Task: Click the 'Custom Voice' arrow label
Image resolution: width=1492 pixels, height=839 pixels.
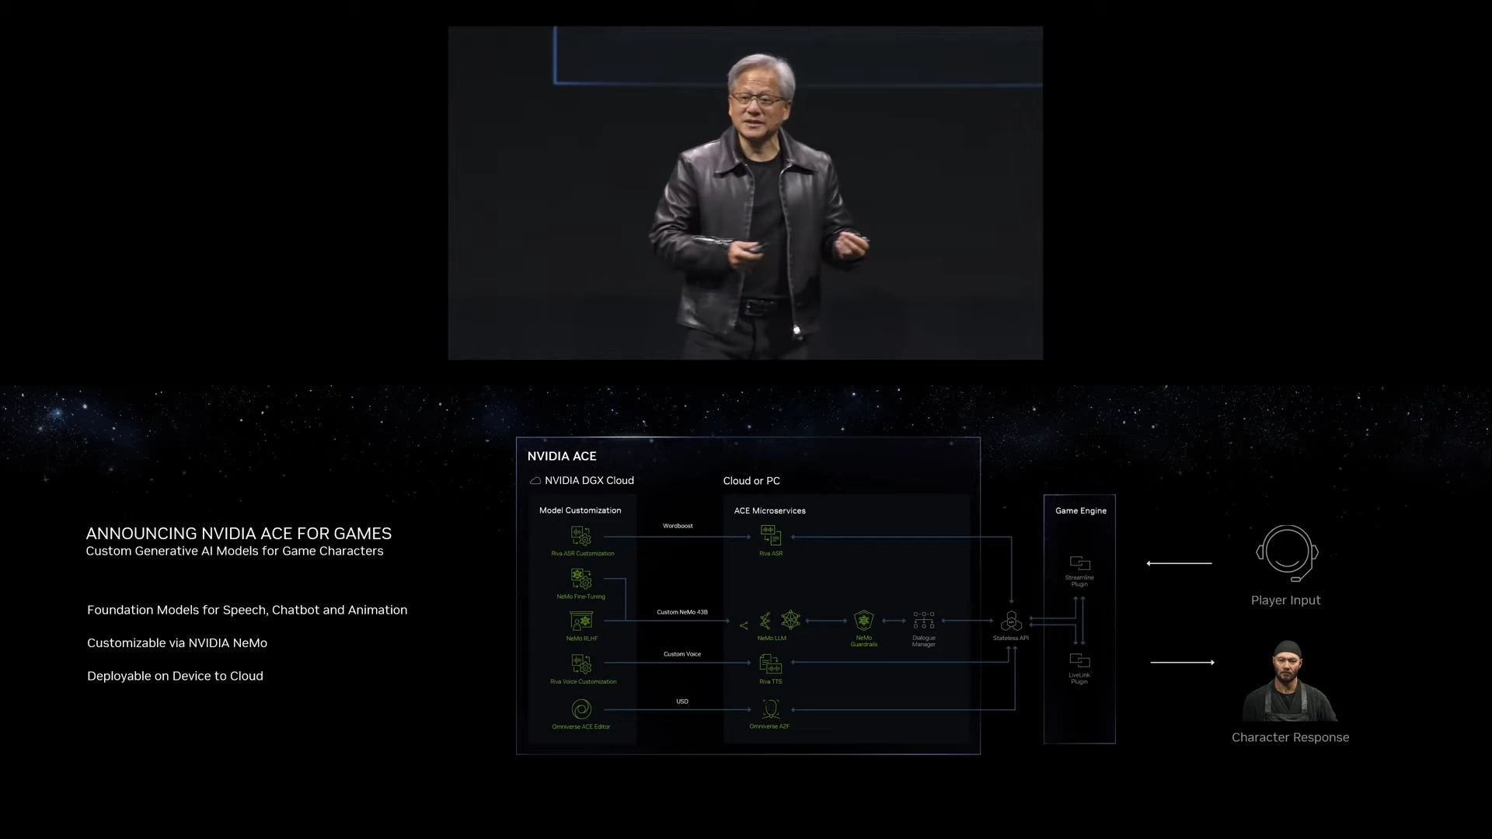Action: coord(682,654)
